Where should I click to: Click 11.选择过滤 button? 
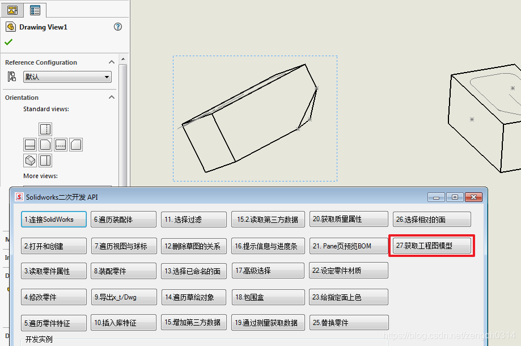tap(194, 220)
